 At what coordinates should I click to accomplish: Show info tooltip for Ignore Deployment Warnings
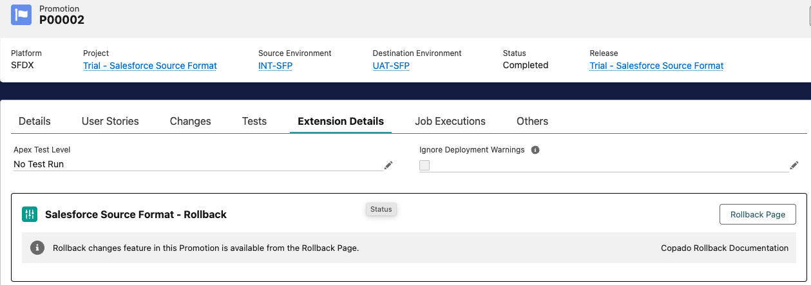click(x=535, y=150)
